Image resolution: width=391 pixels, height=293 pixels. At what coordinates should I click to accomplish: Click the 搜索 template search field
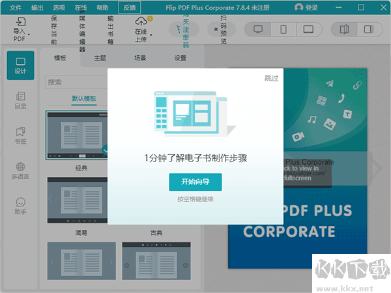point(76,82)
